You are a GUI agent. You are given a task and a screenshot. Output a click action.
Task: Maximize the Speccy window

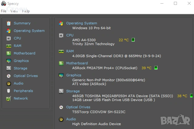pyautogui.click(x=176, y=3)
